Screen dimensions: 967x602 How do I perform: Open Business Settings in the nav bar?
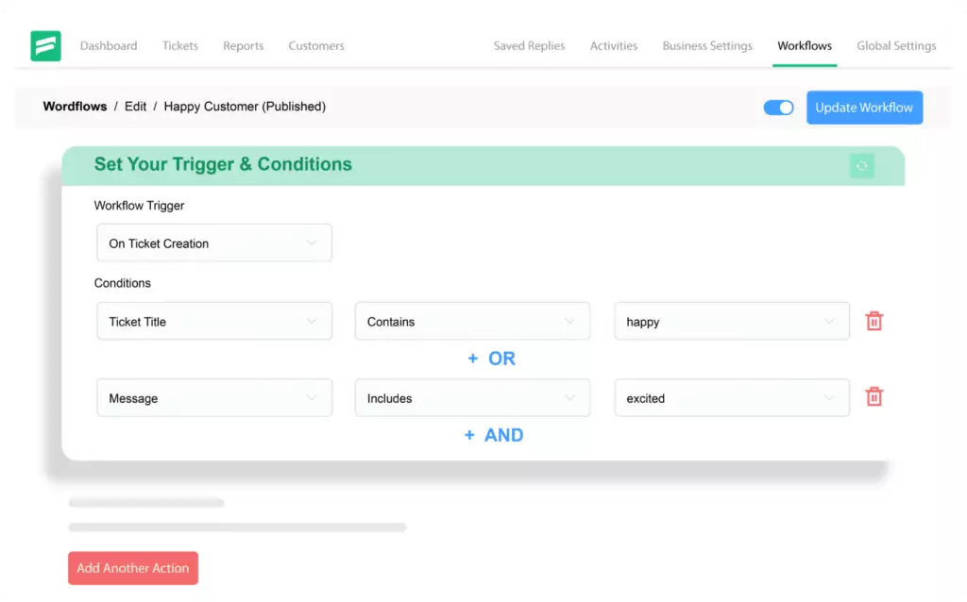pos(707,45)
